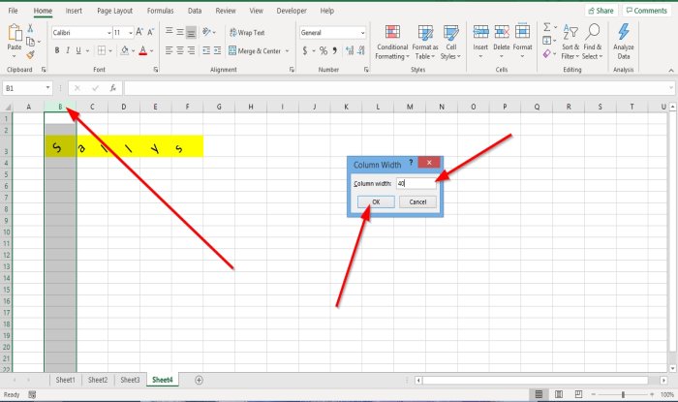Align text right in the cell
This screenshot has width=678, height=402.
click(x=191, y=50)
